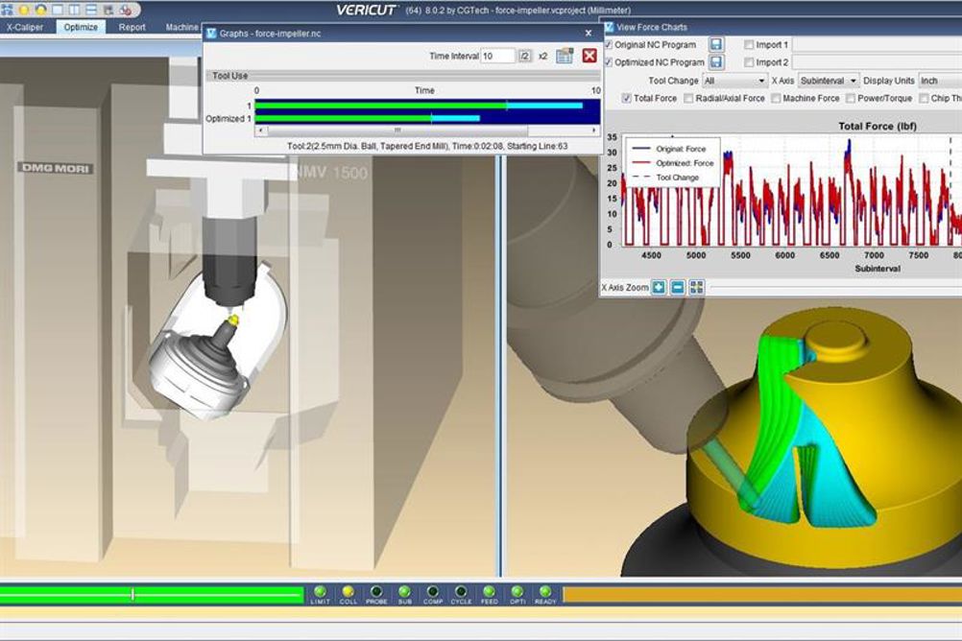Click the 'Total Force (lbf)' chart title
The height and width of the screenshot is (641, 962).
[x=878, y=126]
